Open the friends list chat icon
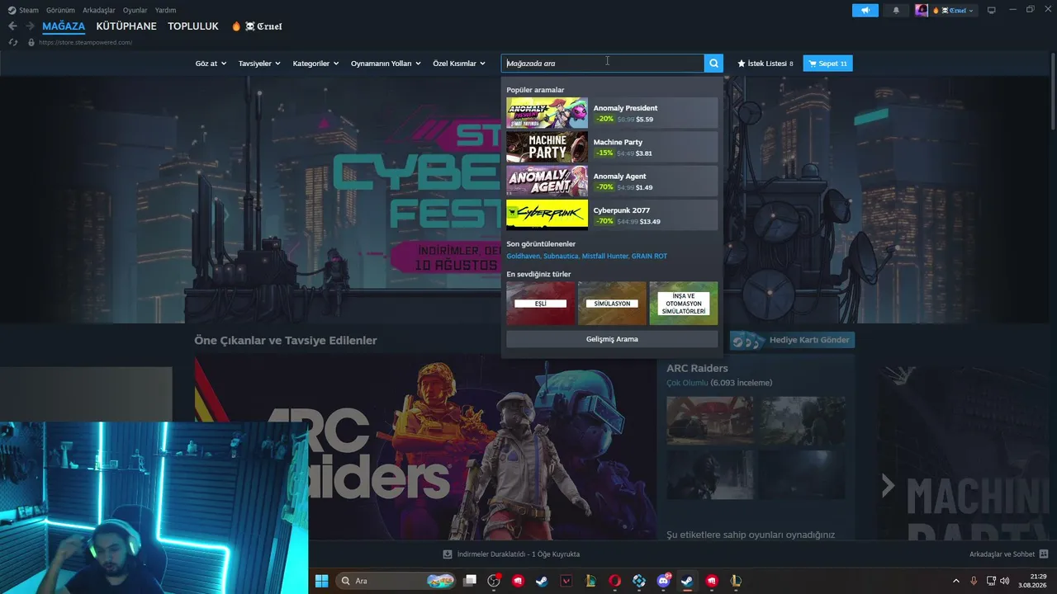Viewport: 1057px width, 594px height. [x=1044, y=554]
